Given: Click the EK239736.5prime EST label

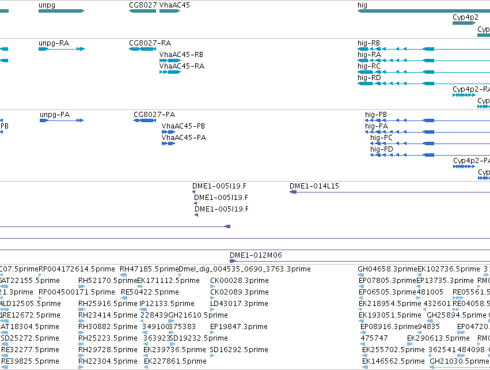Looking at the screenshot, I should pyautogui.click(x=174, y=350).
